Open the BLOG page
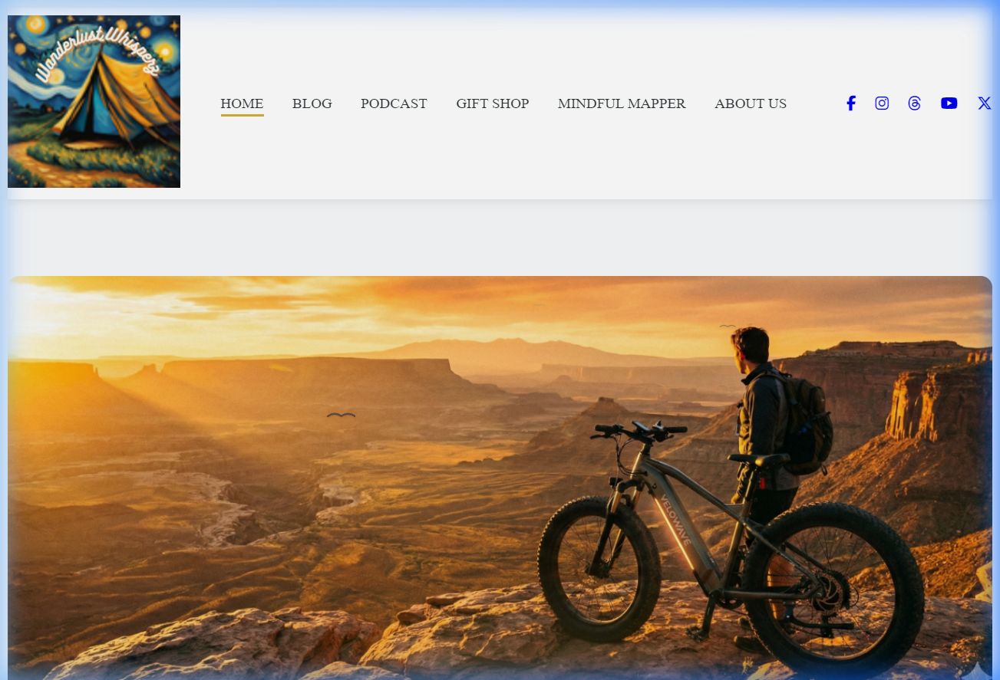This screenshot has height=680, width=1000. [312, 103]
